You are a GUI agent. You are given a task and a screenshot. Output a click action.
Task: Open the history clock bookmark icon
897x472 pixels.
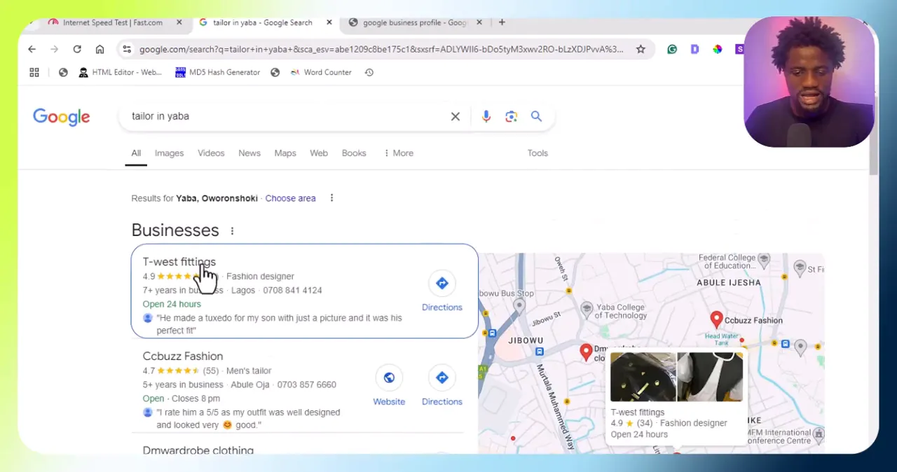[x=369, y=72]
